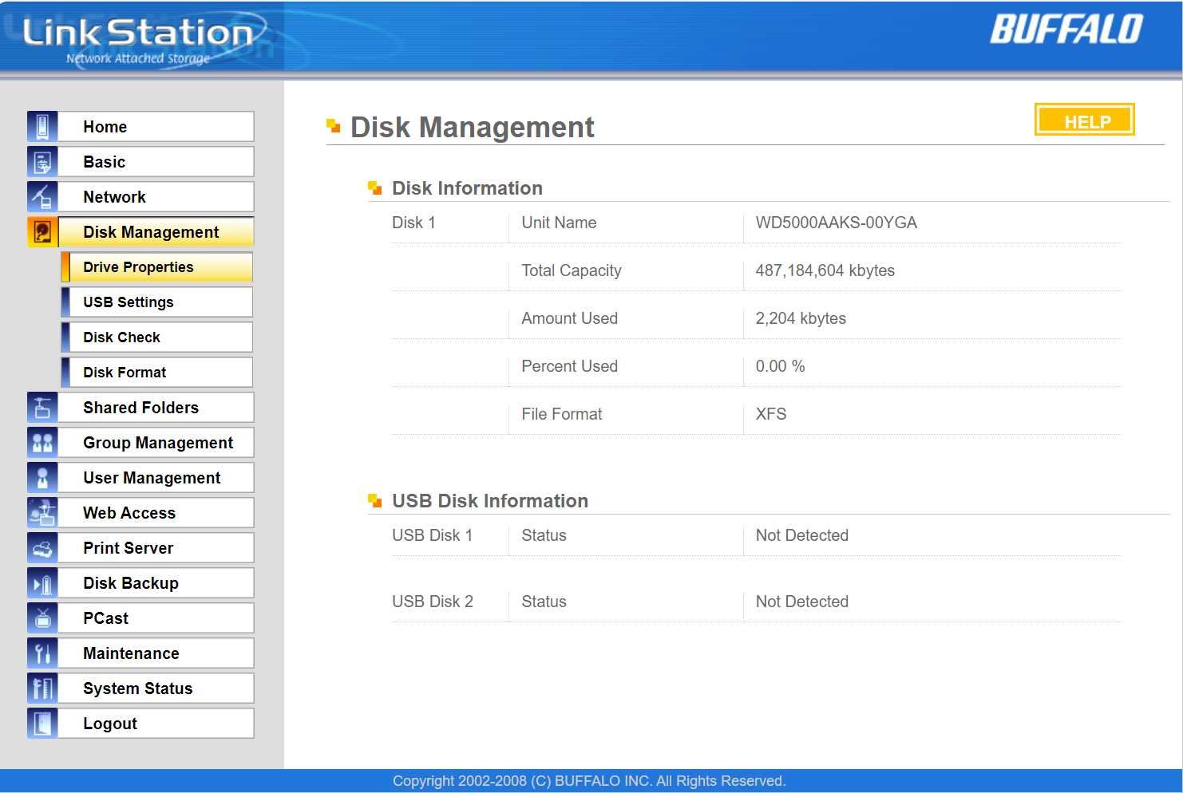Click the Unit Name label
This screenshot has width=1183, height=793.
pyautogui.click(x=559, y=223)
